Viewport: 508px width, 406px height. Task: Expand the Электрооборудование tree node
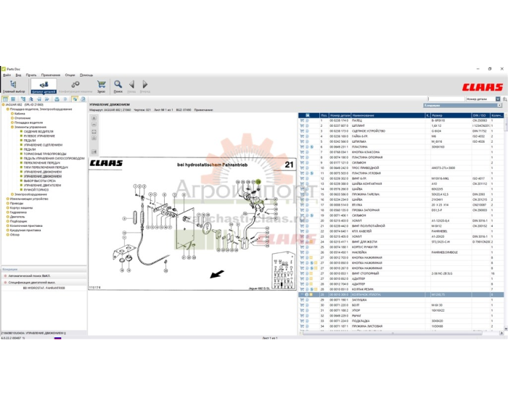(12, 194)
